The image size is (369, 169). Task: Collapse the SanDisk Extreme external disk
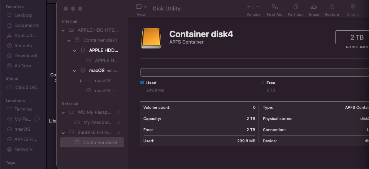(x=64, y=133)
